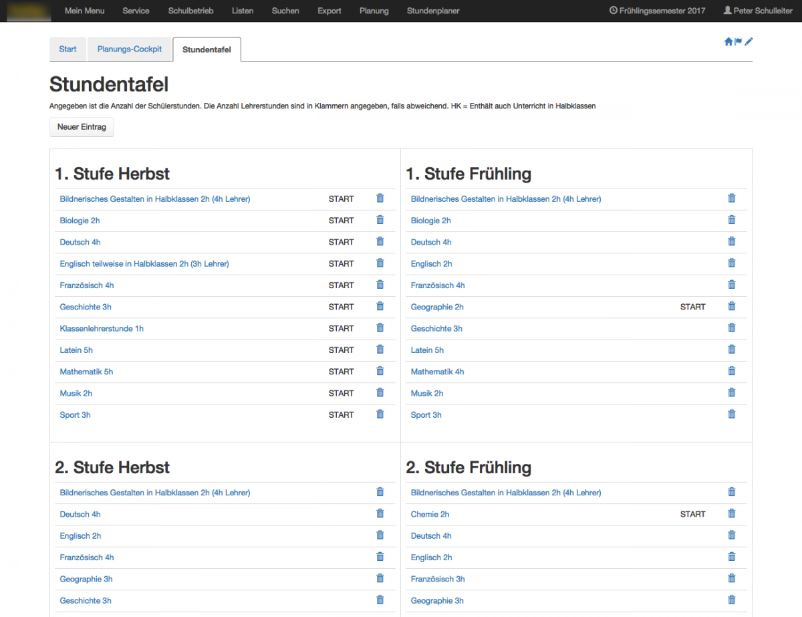
Task: Click the pencil edit icon at top right
Action: (x=749, y=41)
